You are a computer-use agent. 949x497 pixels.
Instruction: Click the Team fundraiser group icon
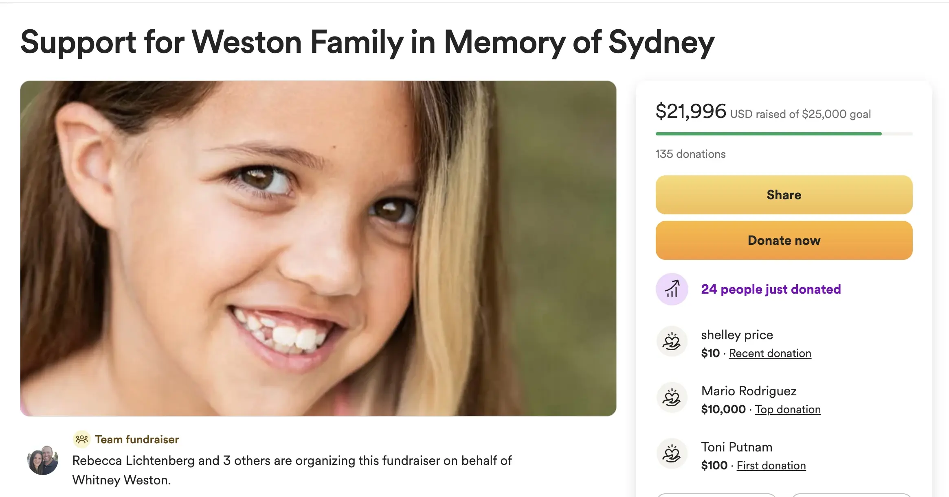pyautogui.click(x=82, y=439)
